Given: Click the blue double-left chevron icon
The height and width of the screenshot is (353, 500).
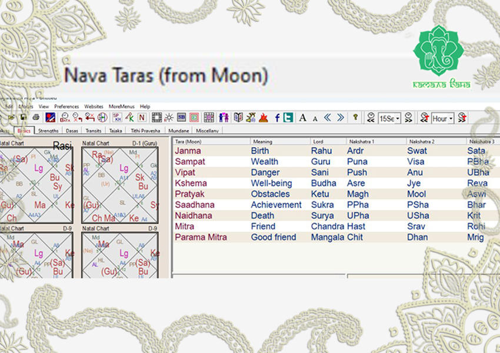Looking at the screenshot, I should click(327, 118).
